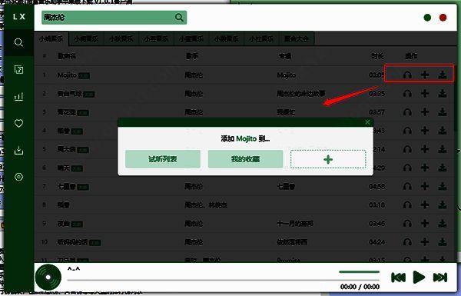This screenshot has height=296, width=461.
Task: Click the album name 周杰伦的床边故事
Action: pos(300,94)
